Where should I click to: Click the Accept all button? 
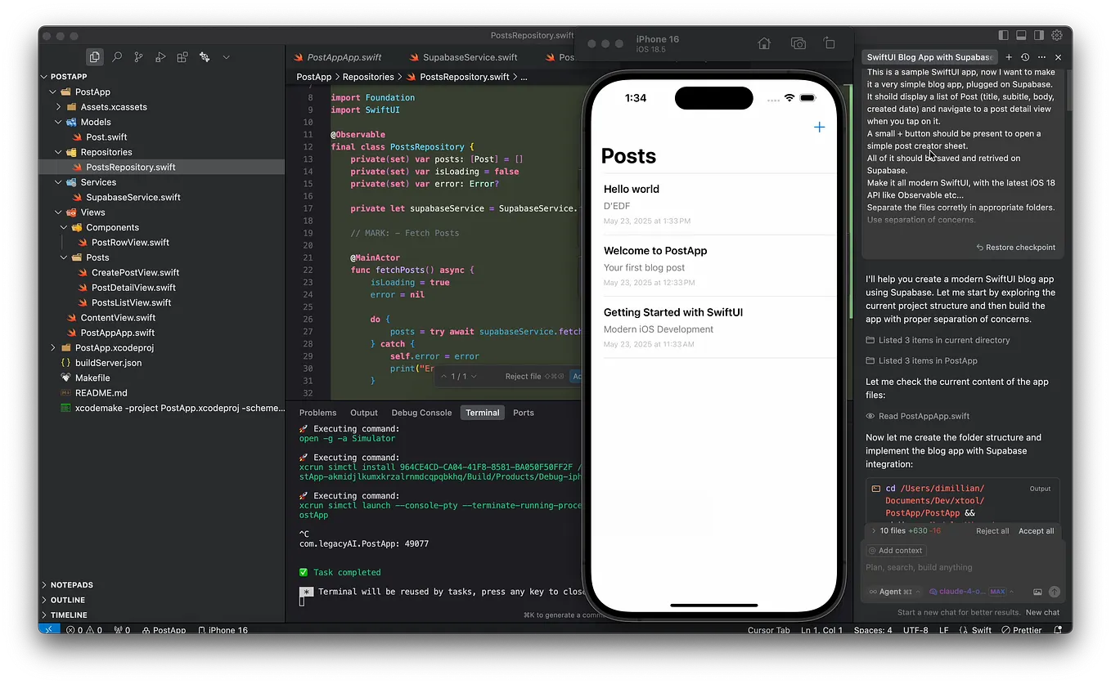tap(1036, 530)
